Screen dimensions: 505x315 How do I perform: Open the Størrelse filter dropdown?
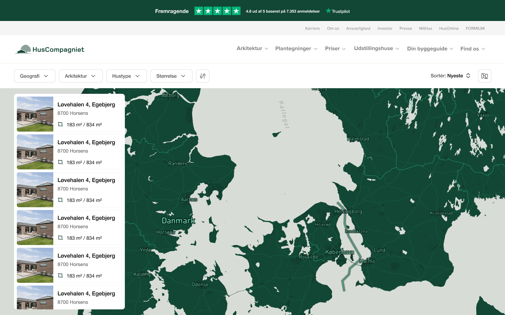click(x=171, y=76)
